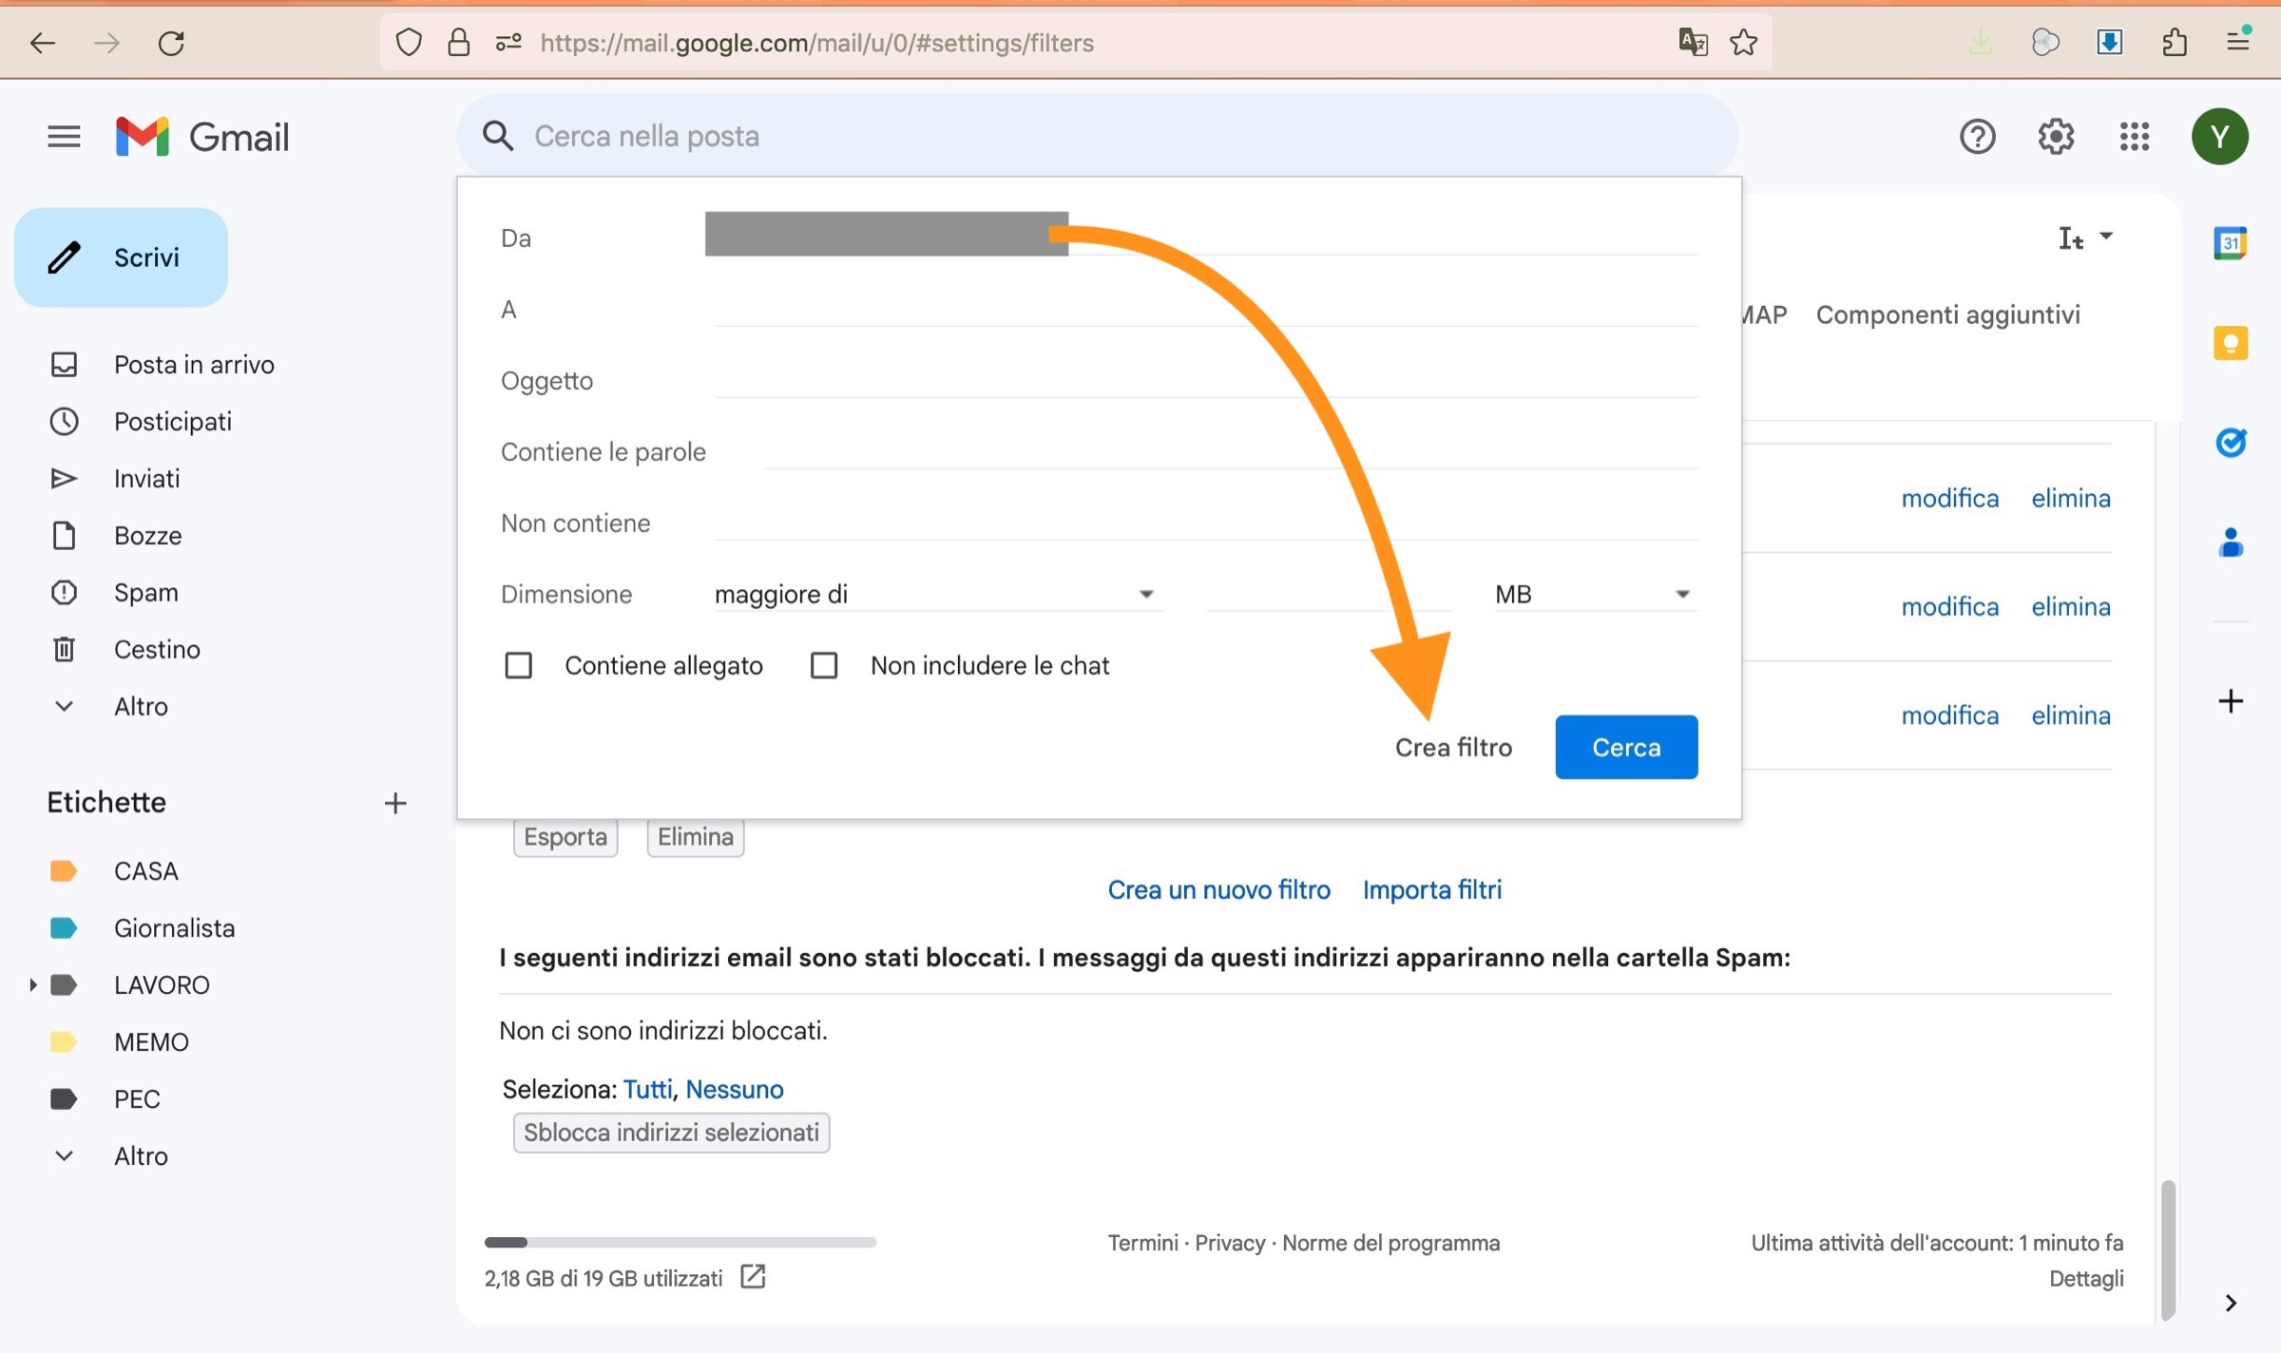Open Google Tasks side panel icon
This screenshot has width=2281, height=1353.
pos(2230,443)
